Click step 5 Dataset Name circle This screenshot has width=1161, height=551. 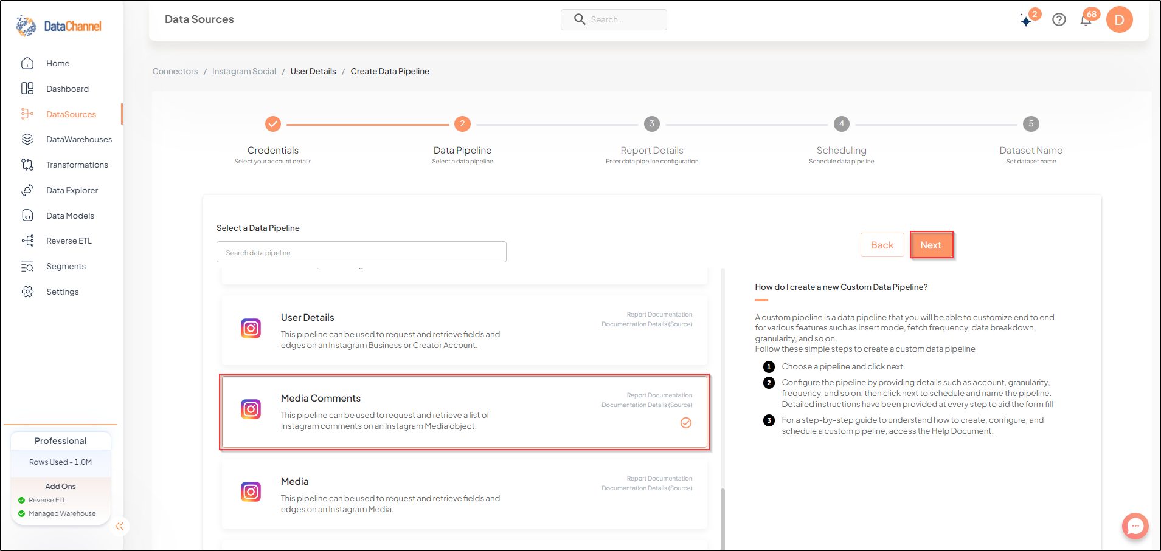tap(1031, 124)
